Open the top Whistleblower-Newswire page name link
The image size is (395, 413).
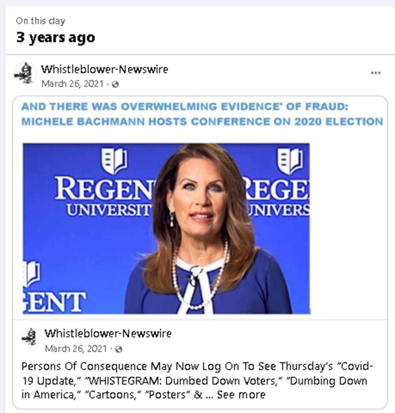pyautogui.click(x=104, y=69)
